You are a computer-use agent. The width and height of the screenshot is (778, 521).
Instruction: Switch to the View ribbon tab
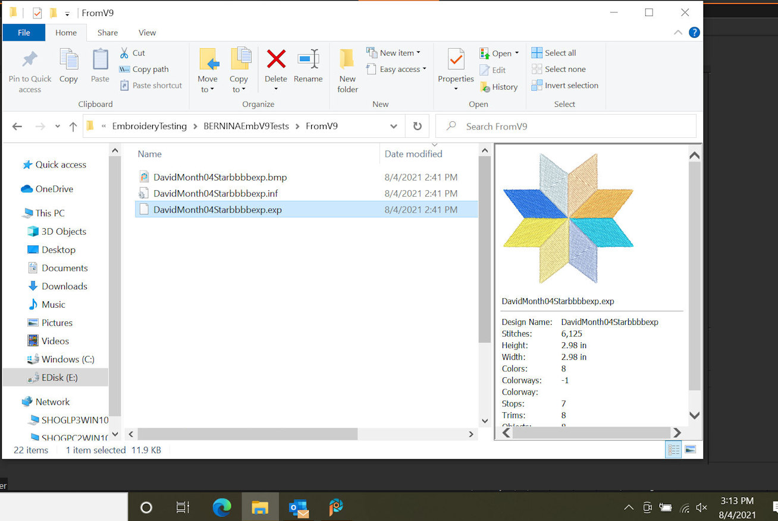click(x=147, y=33)
